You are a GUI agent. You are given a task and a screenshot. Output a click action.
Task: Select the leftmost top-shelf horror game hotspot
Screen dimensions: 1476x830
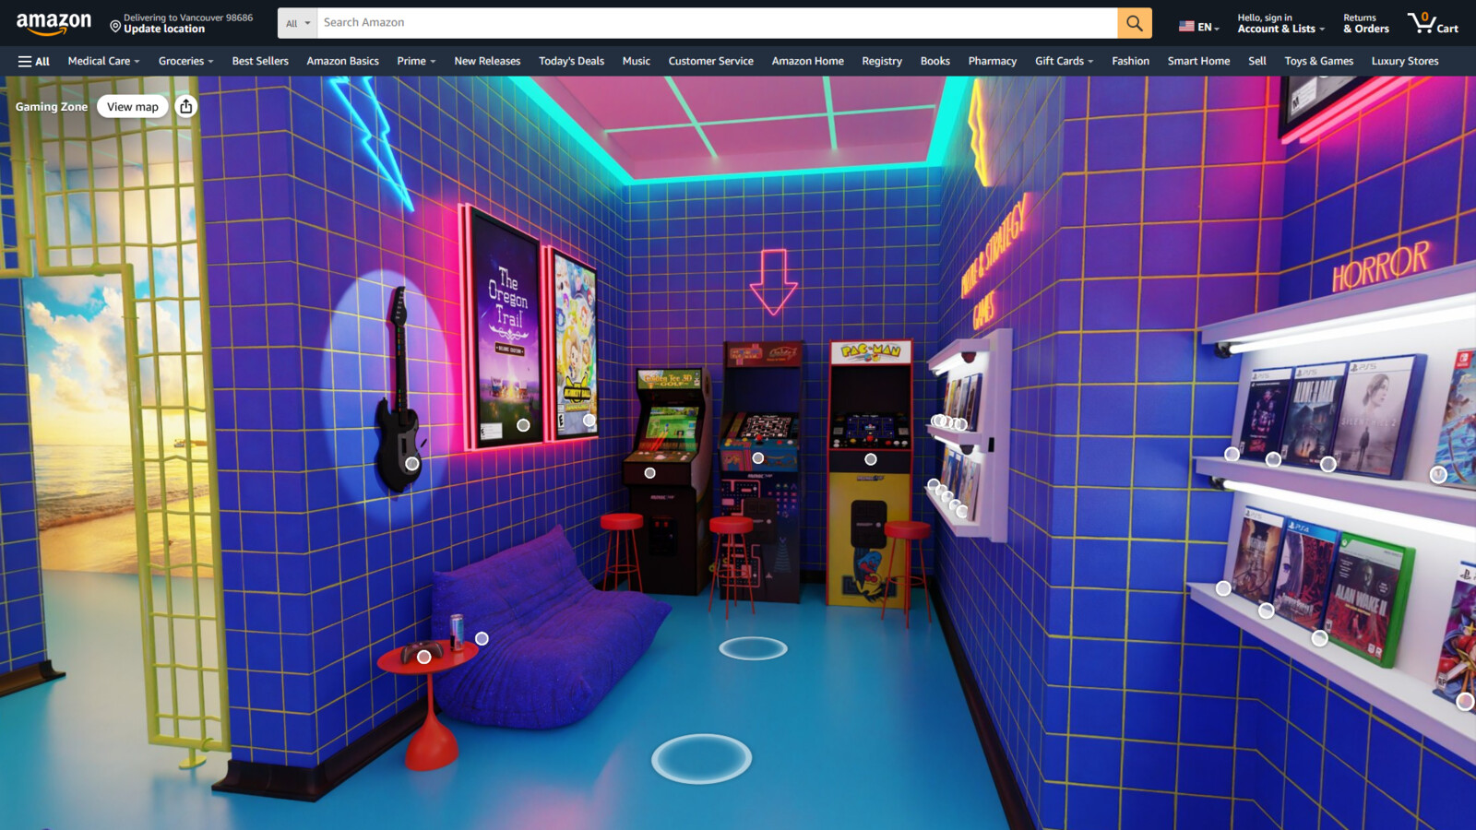[x=1232, y=454]
